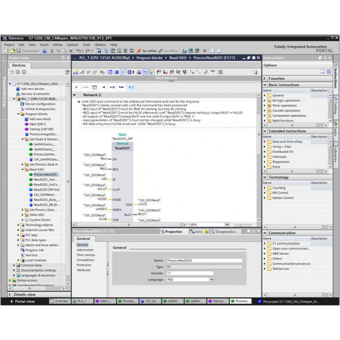Toggle pane mode in Instructions Options

[x=323, y=71]
